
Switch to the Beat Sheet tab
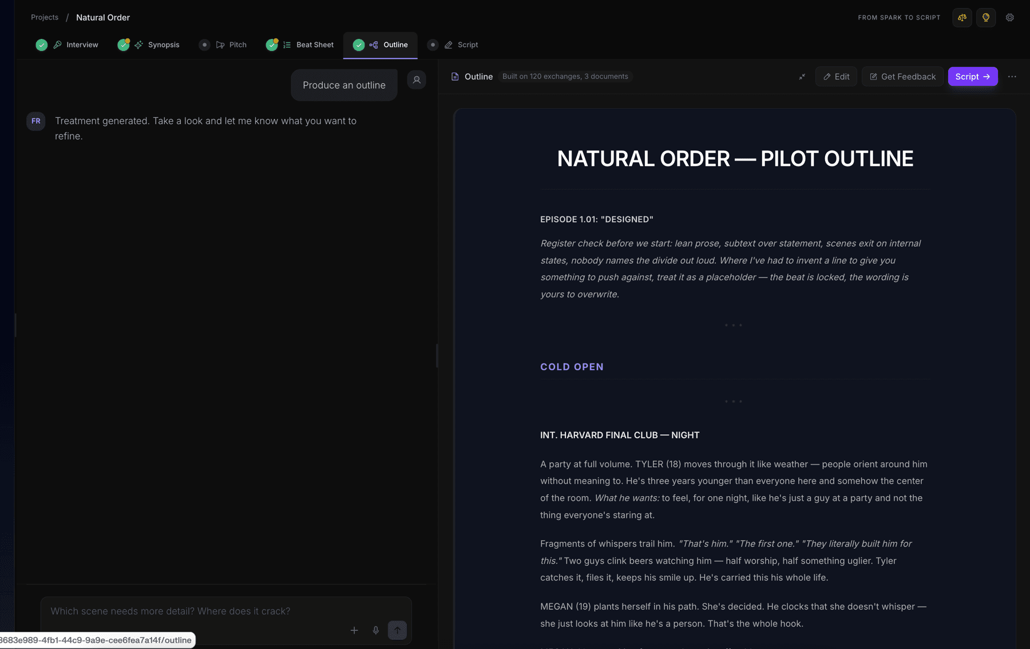[x=300, y=45]
